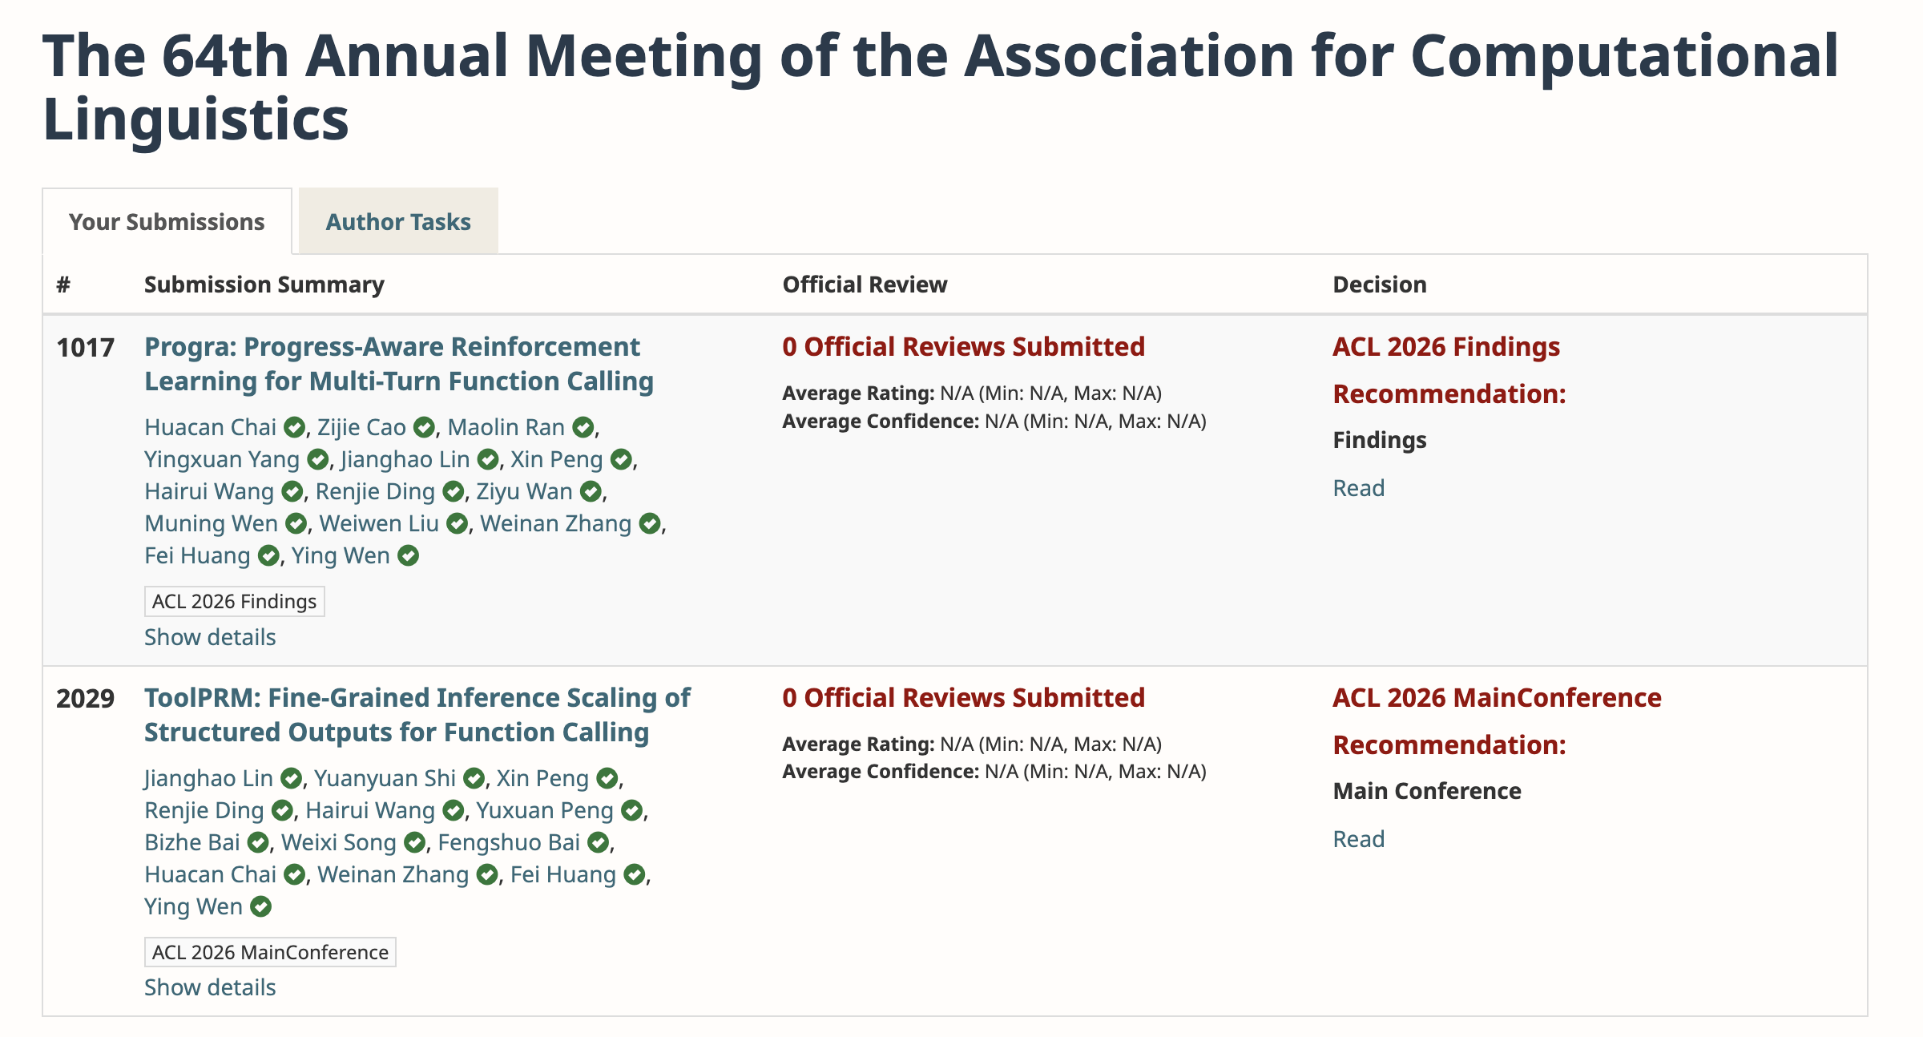Expand Show details for ToolPRM submission

pos(210,987)
